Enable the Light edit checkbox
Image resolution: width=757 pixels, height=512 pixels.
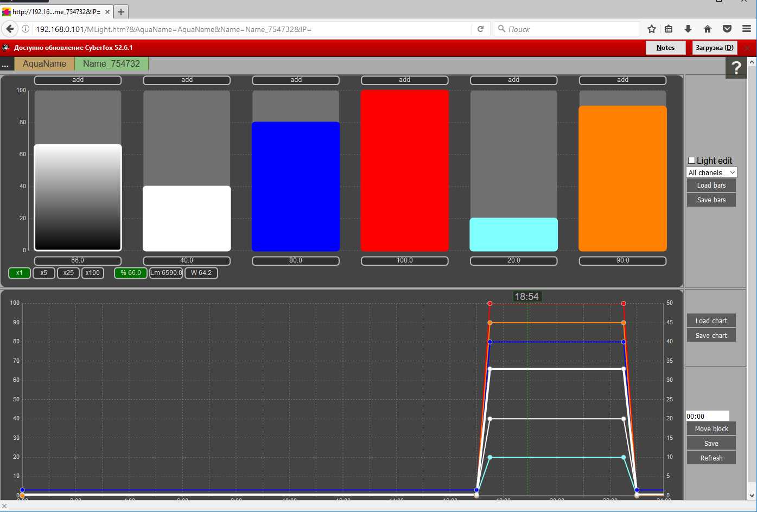point(691,161)
